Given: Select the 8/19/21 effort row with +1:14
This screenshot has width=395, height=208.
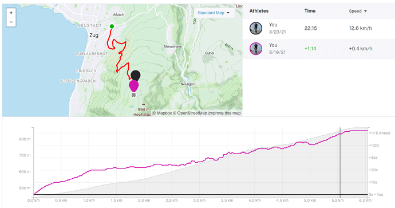Looking at the screenshot, I should [x=319, y=49].
